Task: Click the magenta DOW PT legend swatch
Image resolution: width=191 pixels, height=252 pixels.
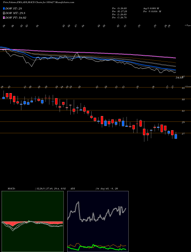Action: click(4, 18)
